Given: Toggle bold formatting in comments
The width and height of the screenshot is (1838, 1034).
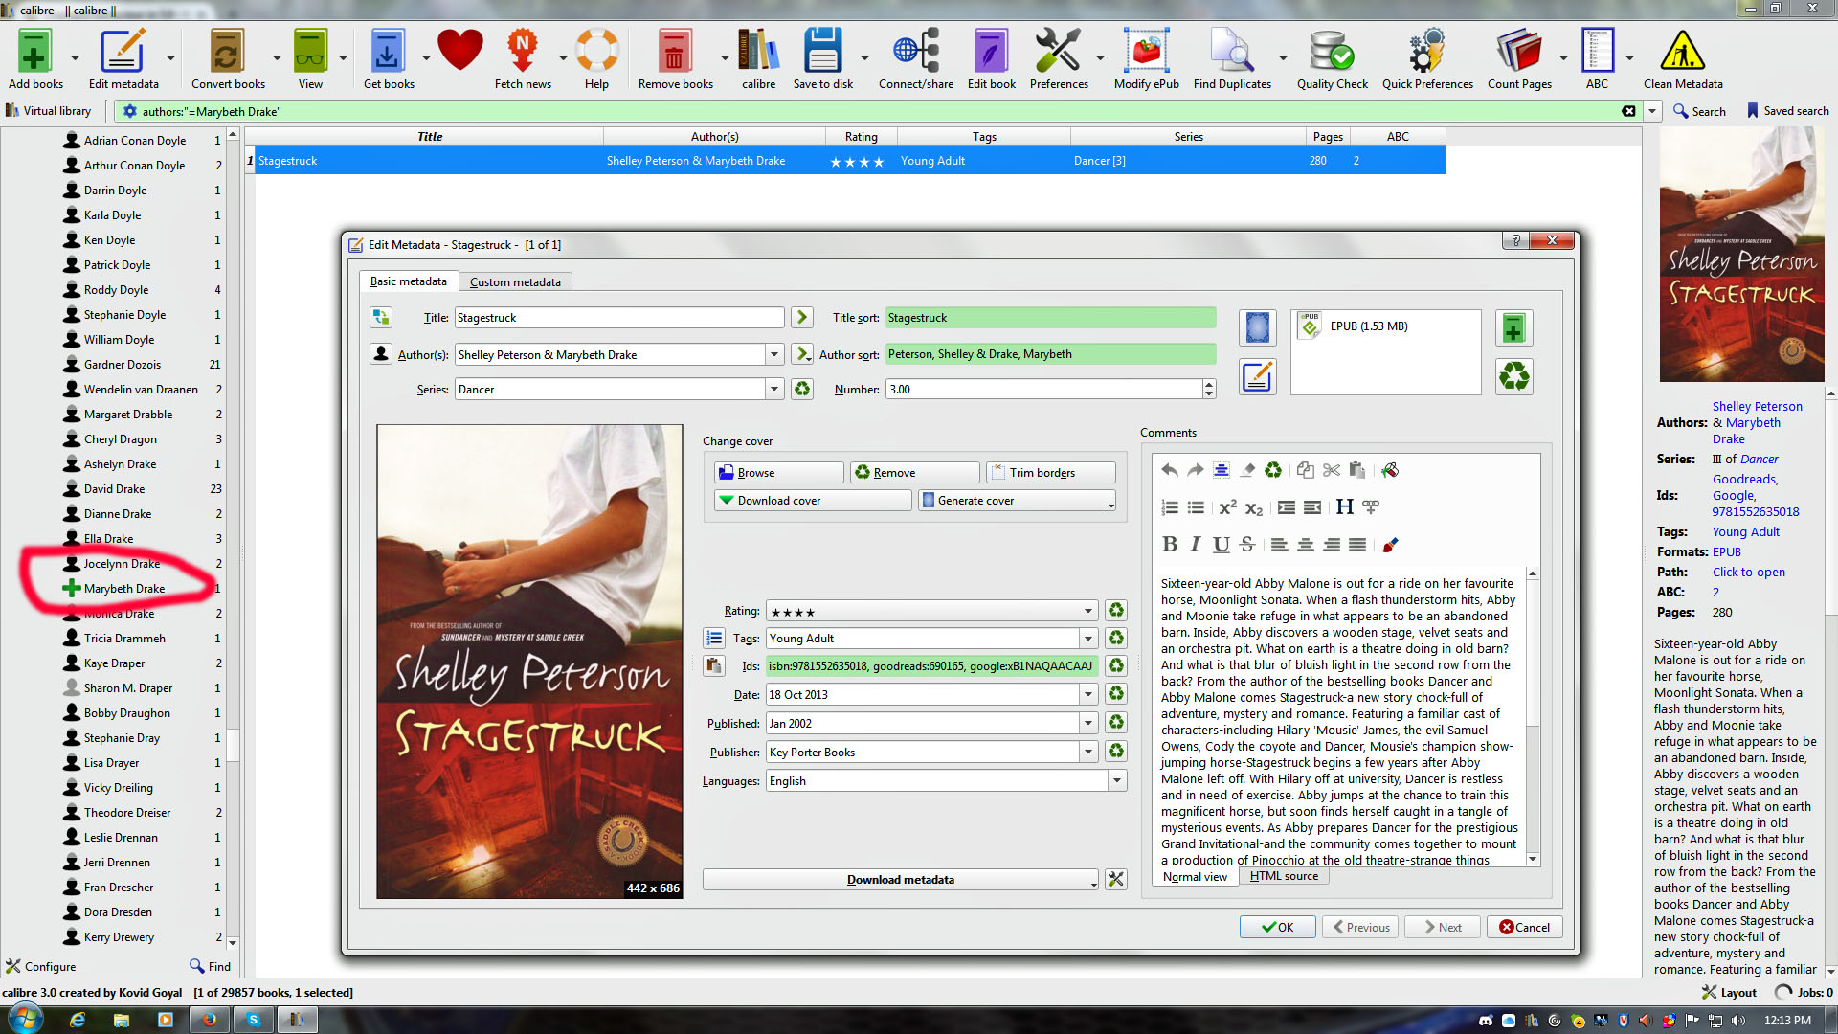Looking at the screenshot, I should click(1169, 545).
